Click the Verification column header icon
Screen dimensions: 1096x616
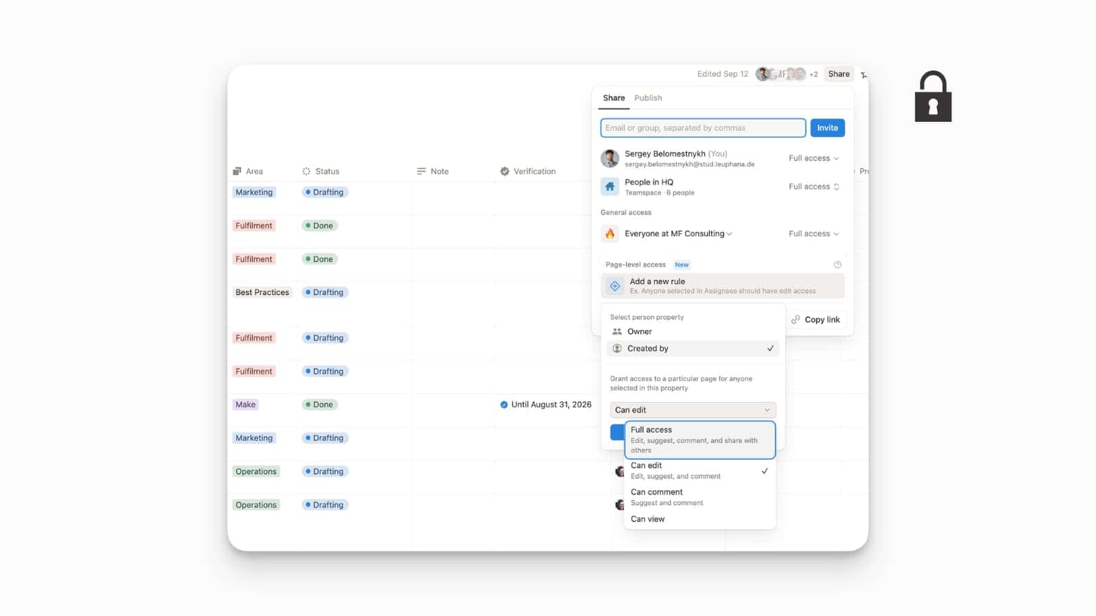505,171
